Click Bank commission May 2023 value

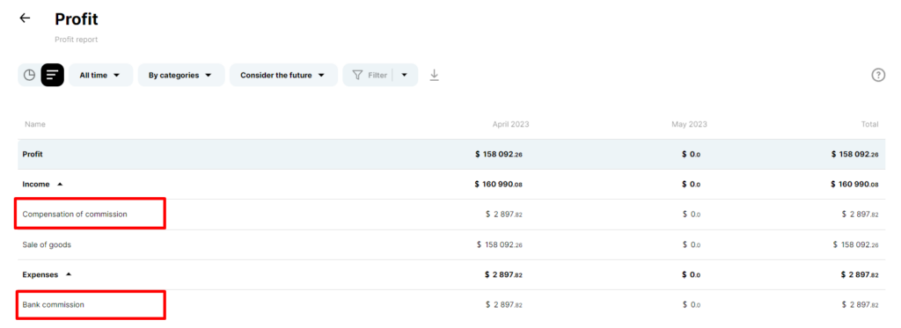tap(692, 304)
